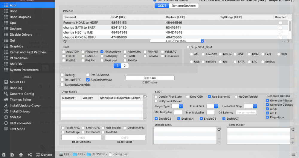This screenshot has height=158, width=299.
Task: Open the UnderVolt Step dropdown
Action: tap(251, 106)
